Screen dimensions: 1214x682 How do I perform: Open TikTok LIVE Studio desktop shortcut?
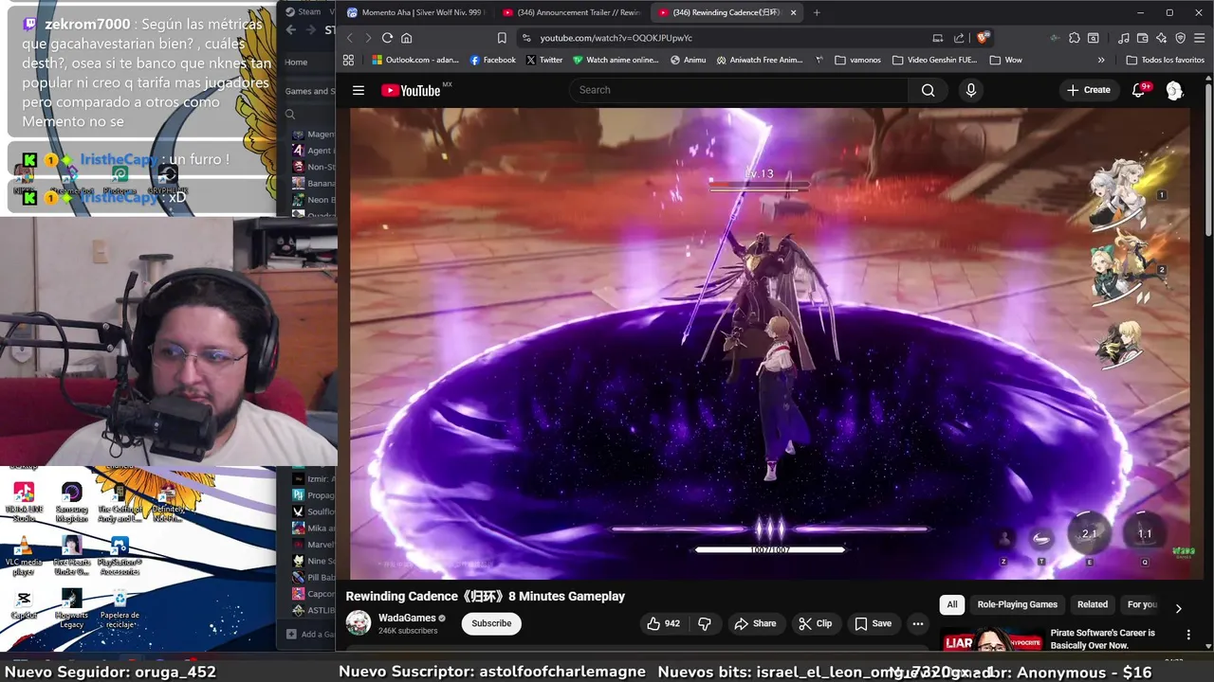[x=24, y=502]
